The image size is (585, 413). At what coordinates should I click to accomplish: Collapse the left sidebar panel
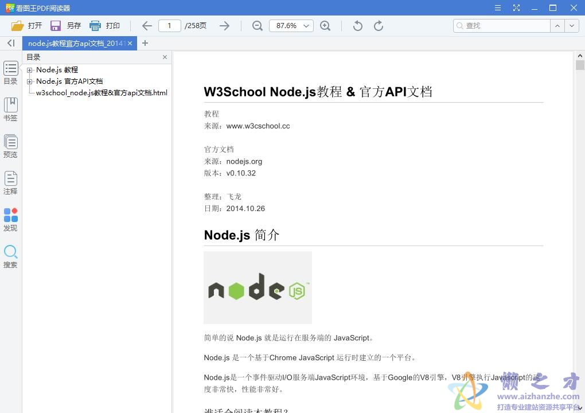pos(10,43)
